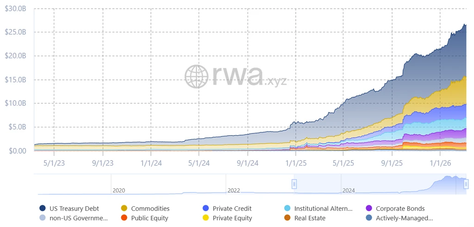Click the 2020 label in navigator
The width and height of the screenshot is (474, 227).
[118, 191]
